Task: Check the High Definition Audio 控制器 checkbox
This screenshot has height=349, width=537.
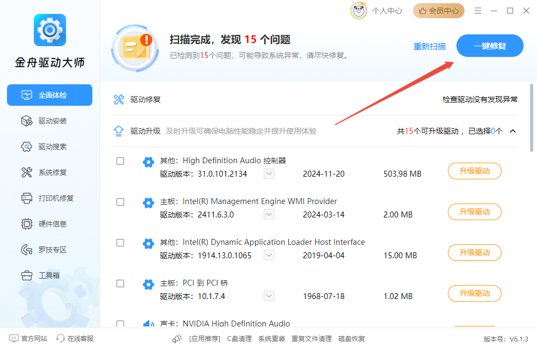Action: (x=120, y=161)
